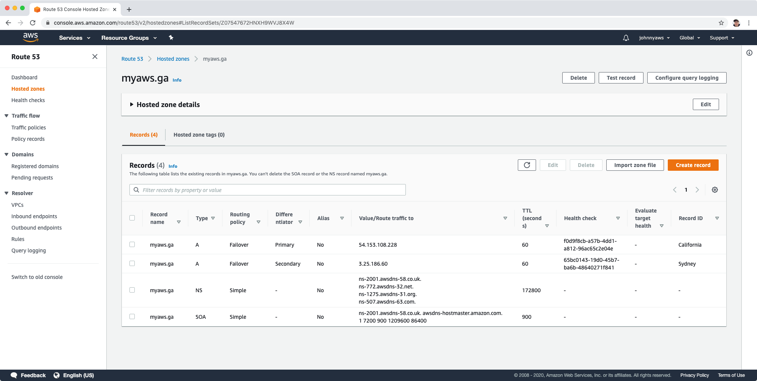Click Configure query logging button
The image size is (757, 381).
point(687,78)
